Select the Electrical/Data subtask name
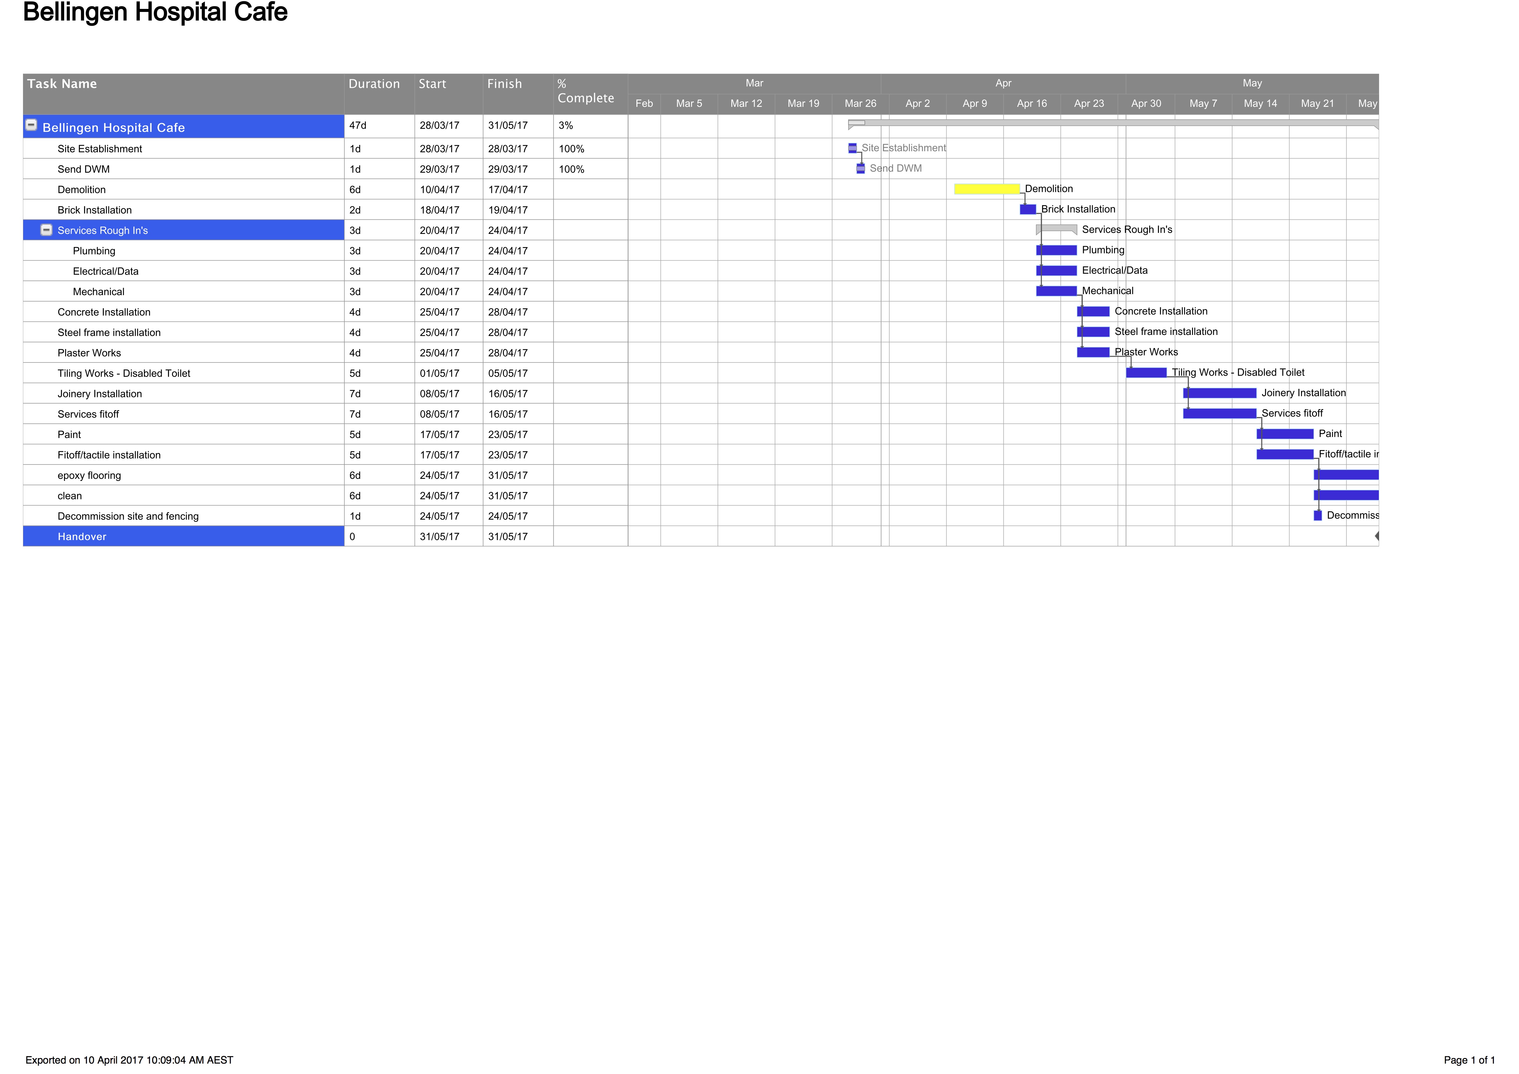This screenshot has height=1074, width=1519. 106,271
